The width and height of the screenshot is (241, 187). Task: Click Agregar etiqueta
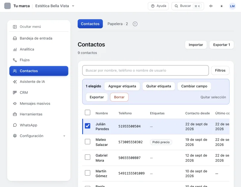pos(122,86)
